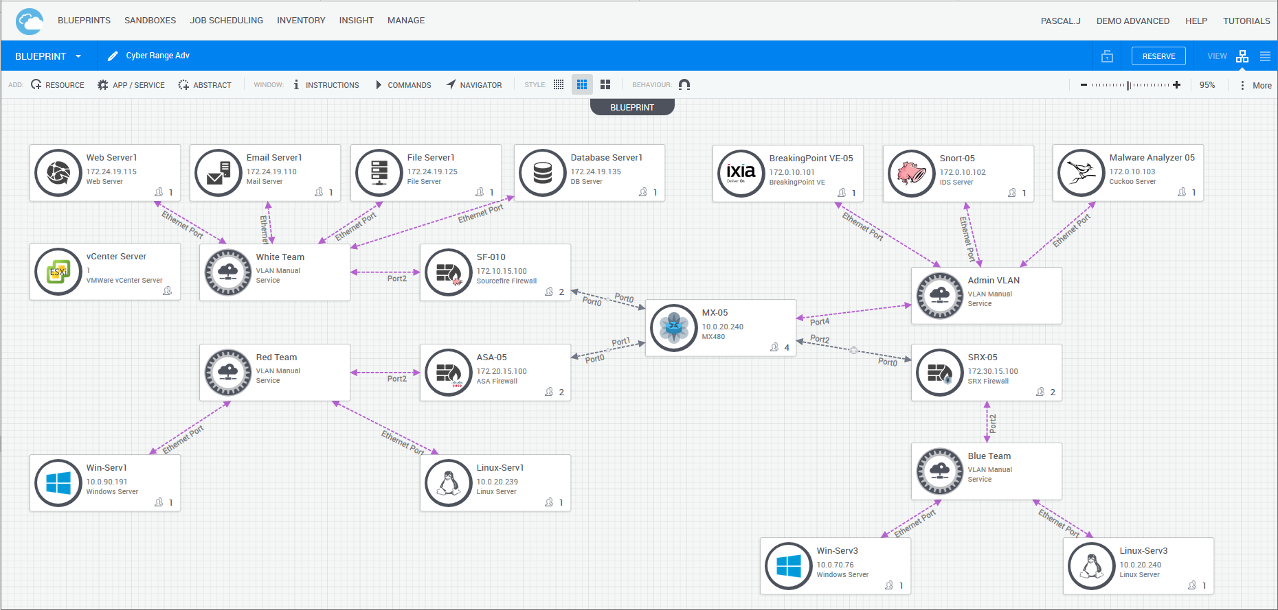Screen dimensions: 1278x610
Task: Click Web Server1 user count icon
Action: (x=159, y=192)
